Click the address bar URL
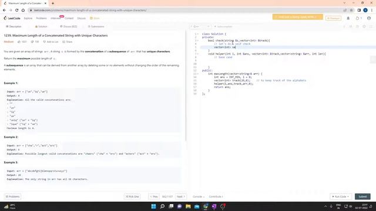 point(90,11)
